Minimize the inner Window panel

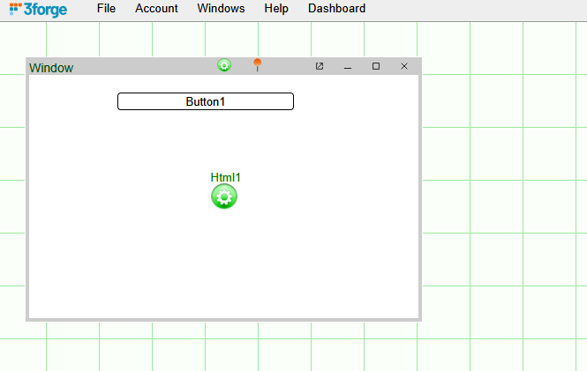pyautogui.click(x=348, y=67)
